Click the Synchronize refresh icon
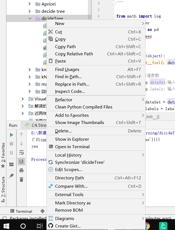175x230 pixels. [x=51, y=162]
